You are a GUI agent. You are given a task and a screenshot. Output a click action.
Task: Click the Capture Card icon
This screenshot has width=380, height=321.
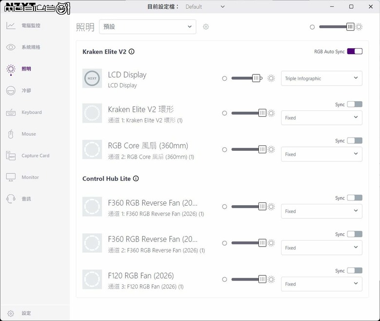11,156
